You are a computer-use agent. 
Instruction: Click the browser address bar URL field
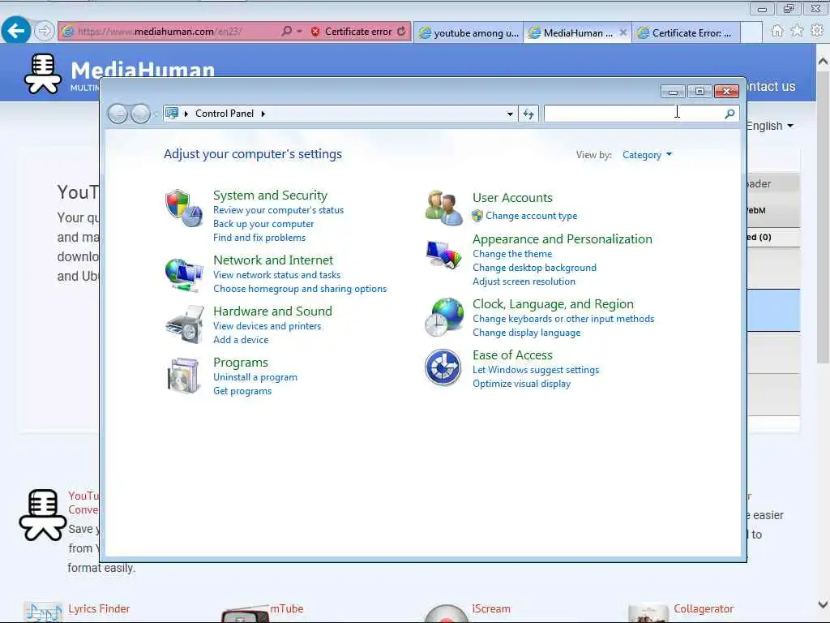[169, 32]
